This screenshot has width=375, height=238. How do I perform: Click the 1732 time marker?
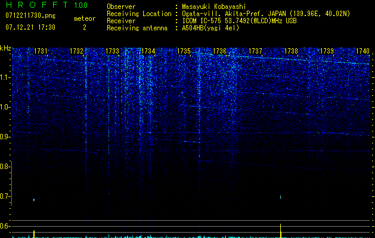[76, 51]
